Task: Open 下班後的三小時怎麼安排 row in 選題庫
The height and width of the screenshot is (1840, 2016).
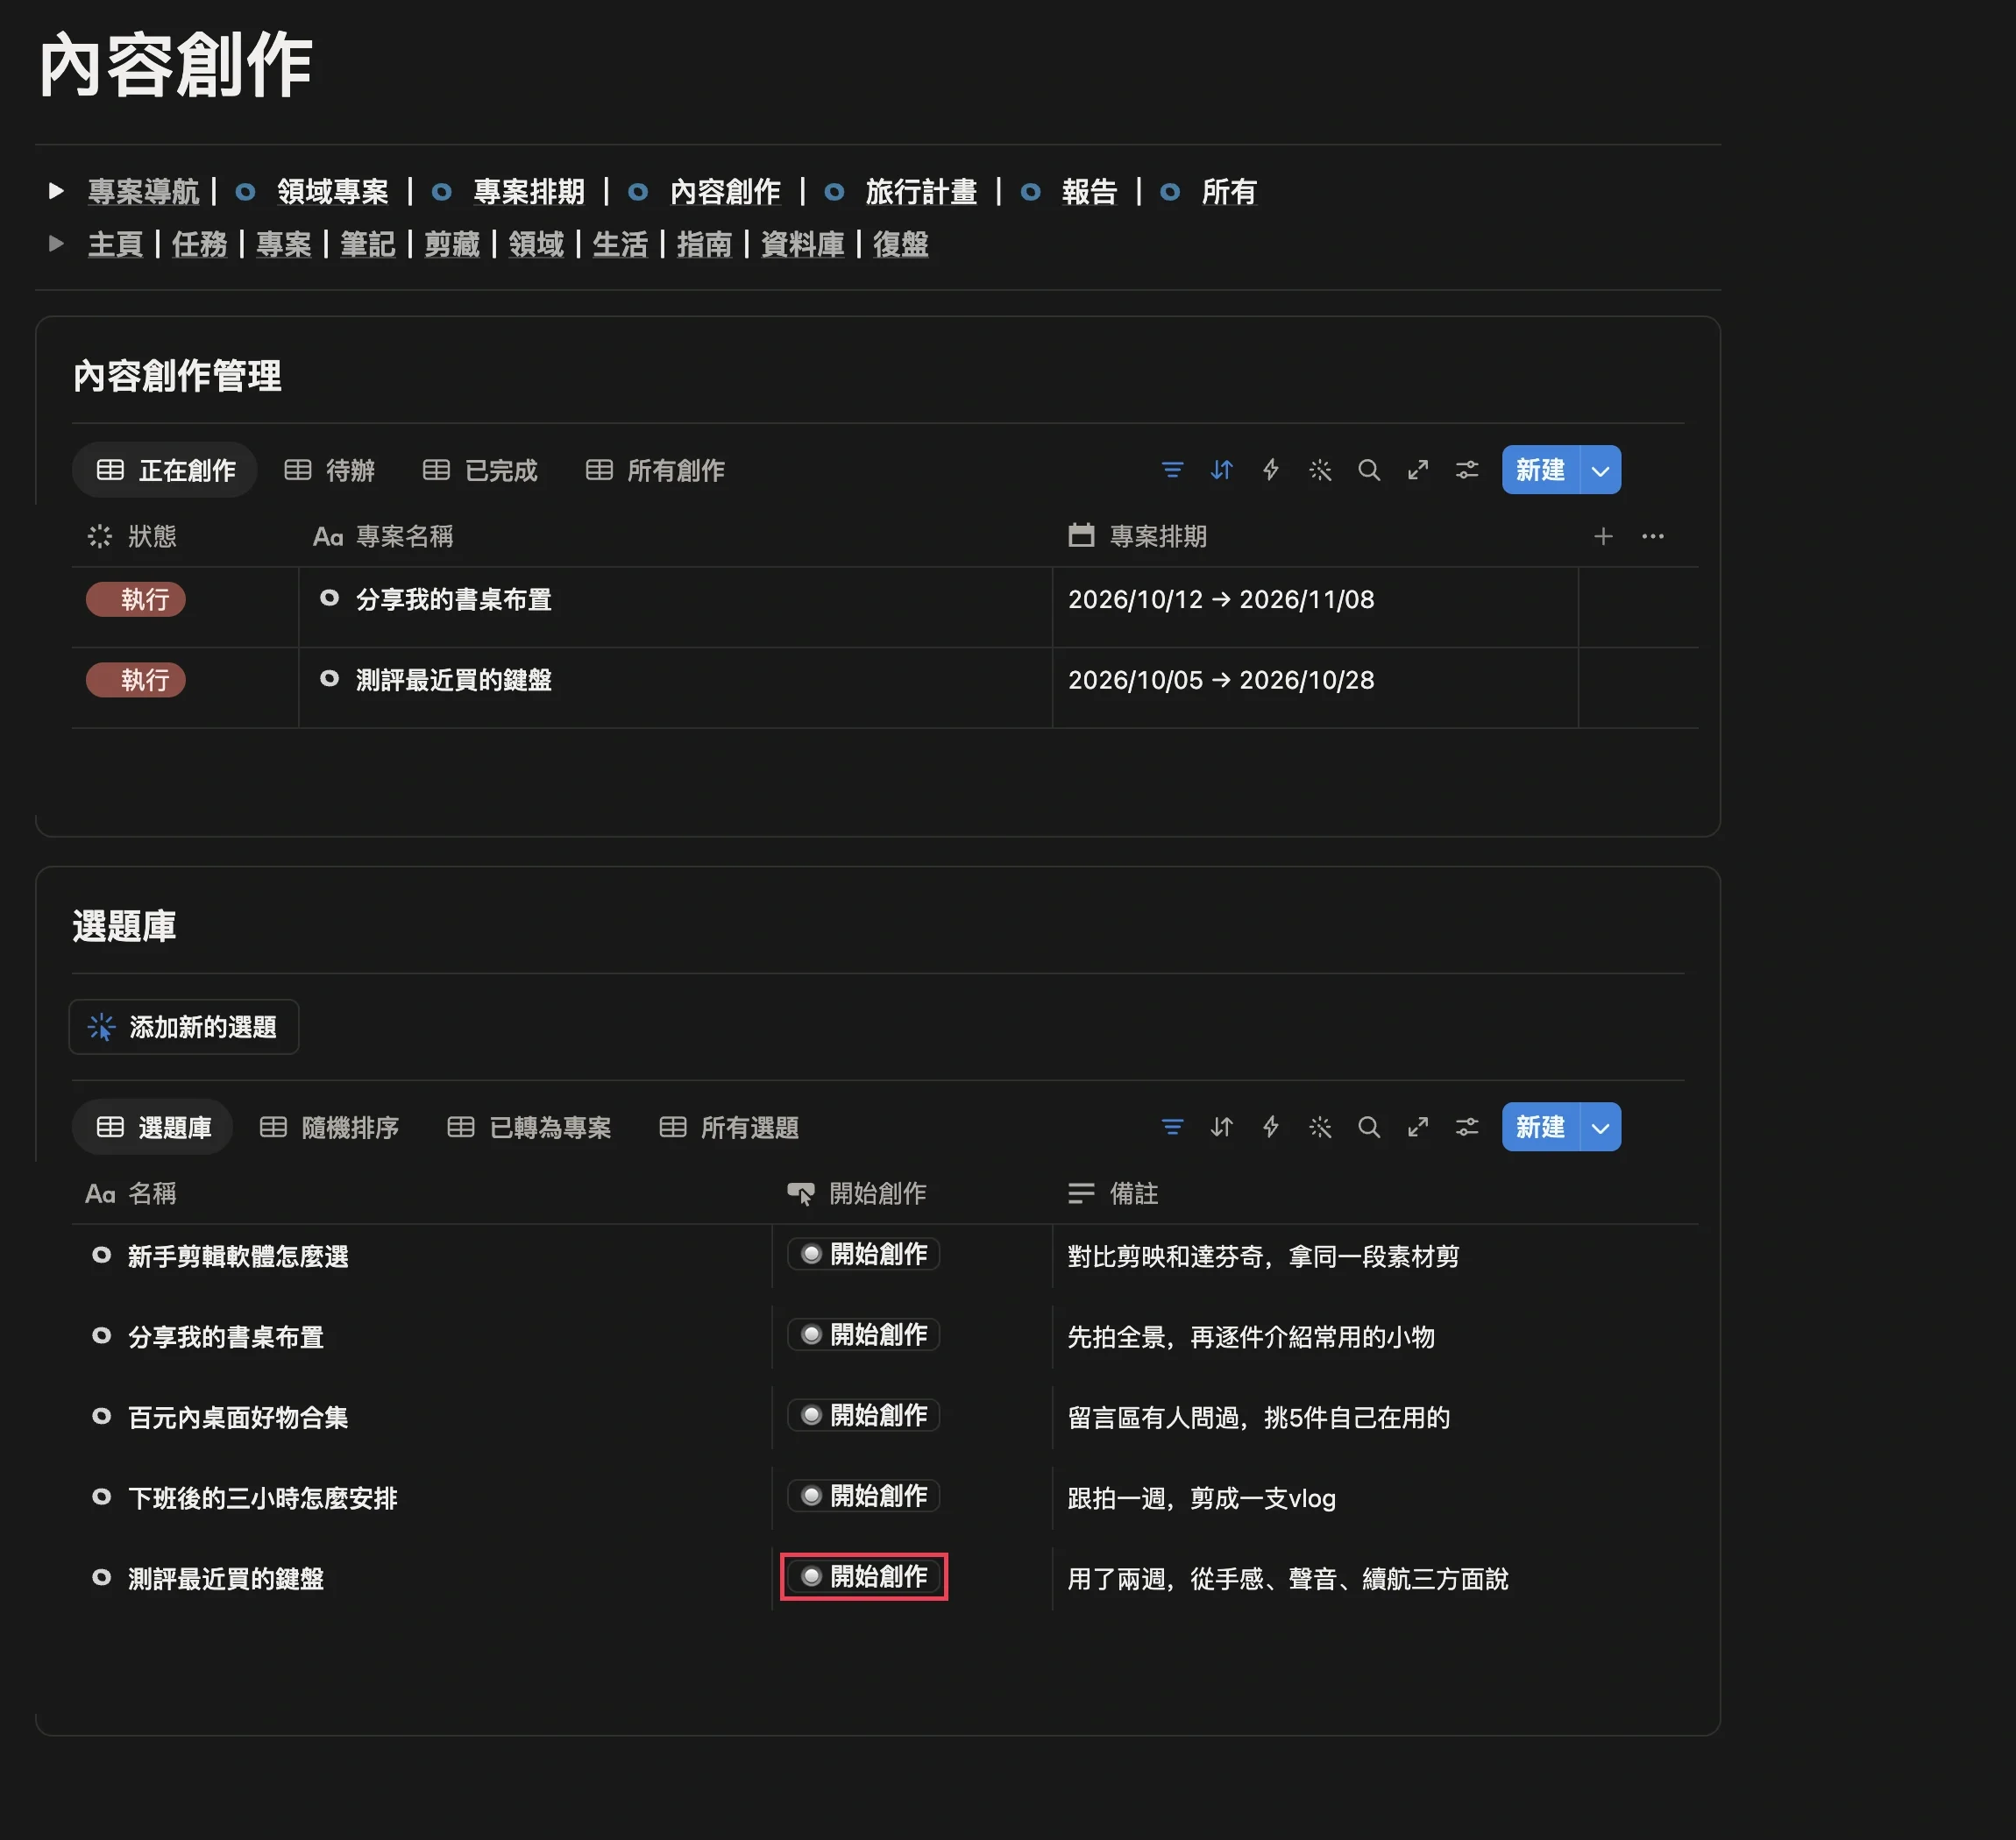Action: (x=262, y=1498)
